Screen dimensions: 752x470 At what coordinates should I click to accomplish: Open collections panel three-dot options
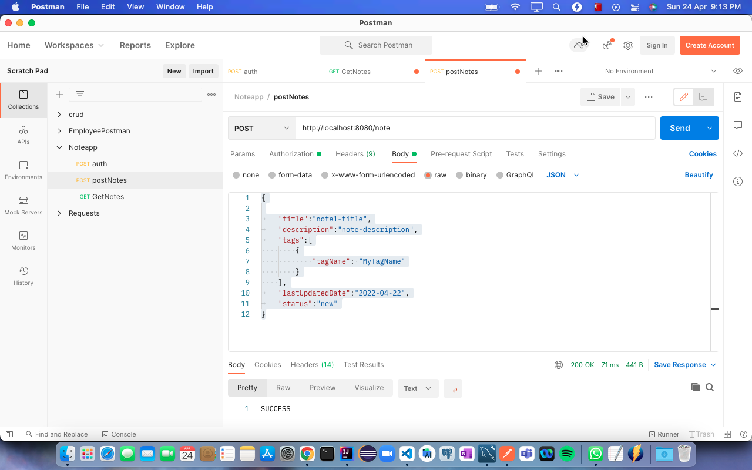211,95
